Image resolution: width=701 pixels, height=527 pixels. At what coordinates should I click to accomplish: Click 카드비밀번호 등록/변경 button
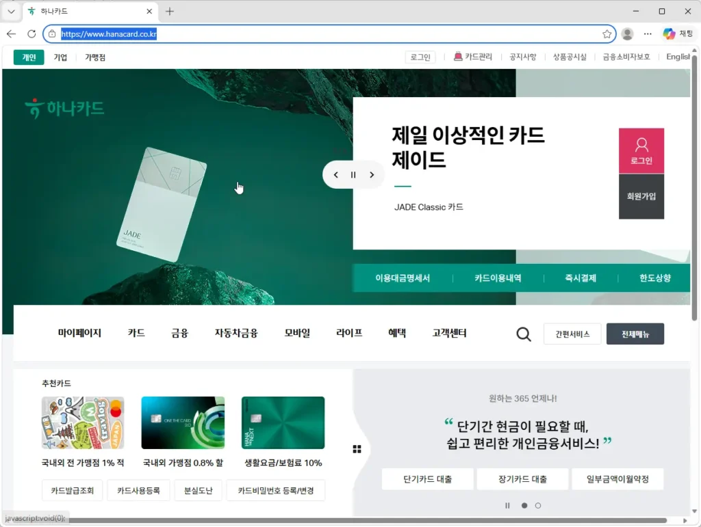coord(276,490)
